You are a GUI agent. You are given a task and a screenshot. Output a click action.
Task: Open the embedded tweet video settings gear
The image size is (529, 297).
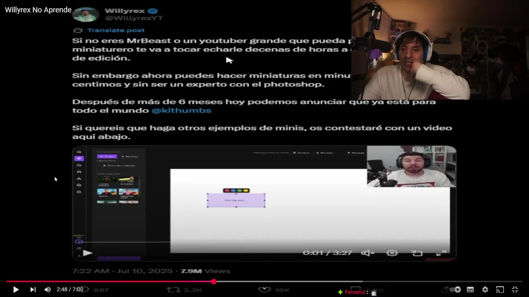(x=392, y=253)
